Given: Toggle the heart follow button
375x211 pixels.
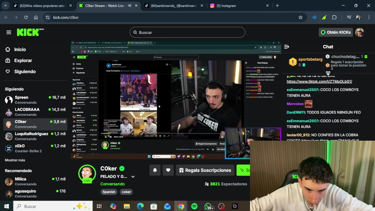Looking at the screenshot, I should point(168,170).
